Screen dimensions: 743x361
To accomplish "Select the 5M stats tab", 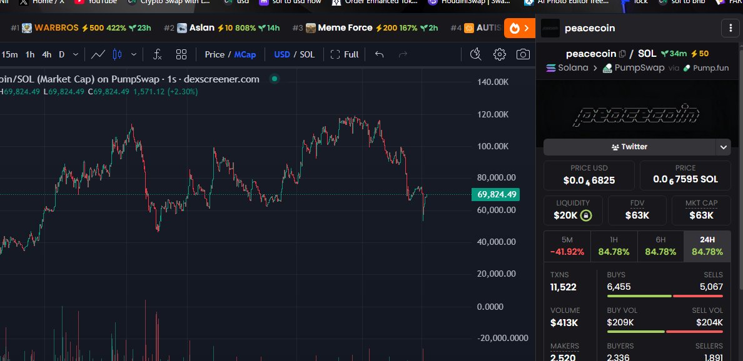I will pyautogui.click(x=567, y=246).
